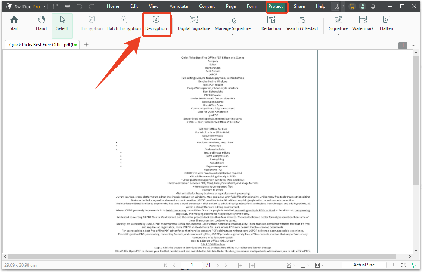The width and height of the screenshot is (422, 272).
Task: Open Search & Redact tool
Action: coord(302,24)
